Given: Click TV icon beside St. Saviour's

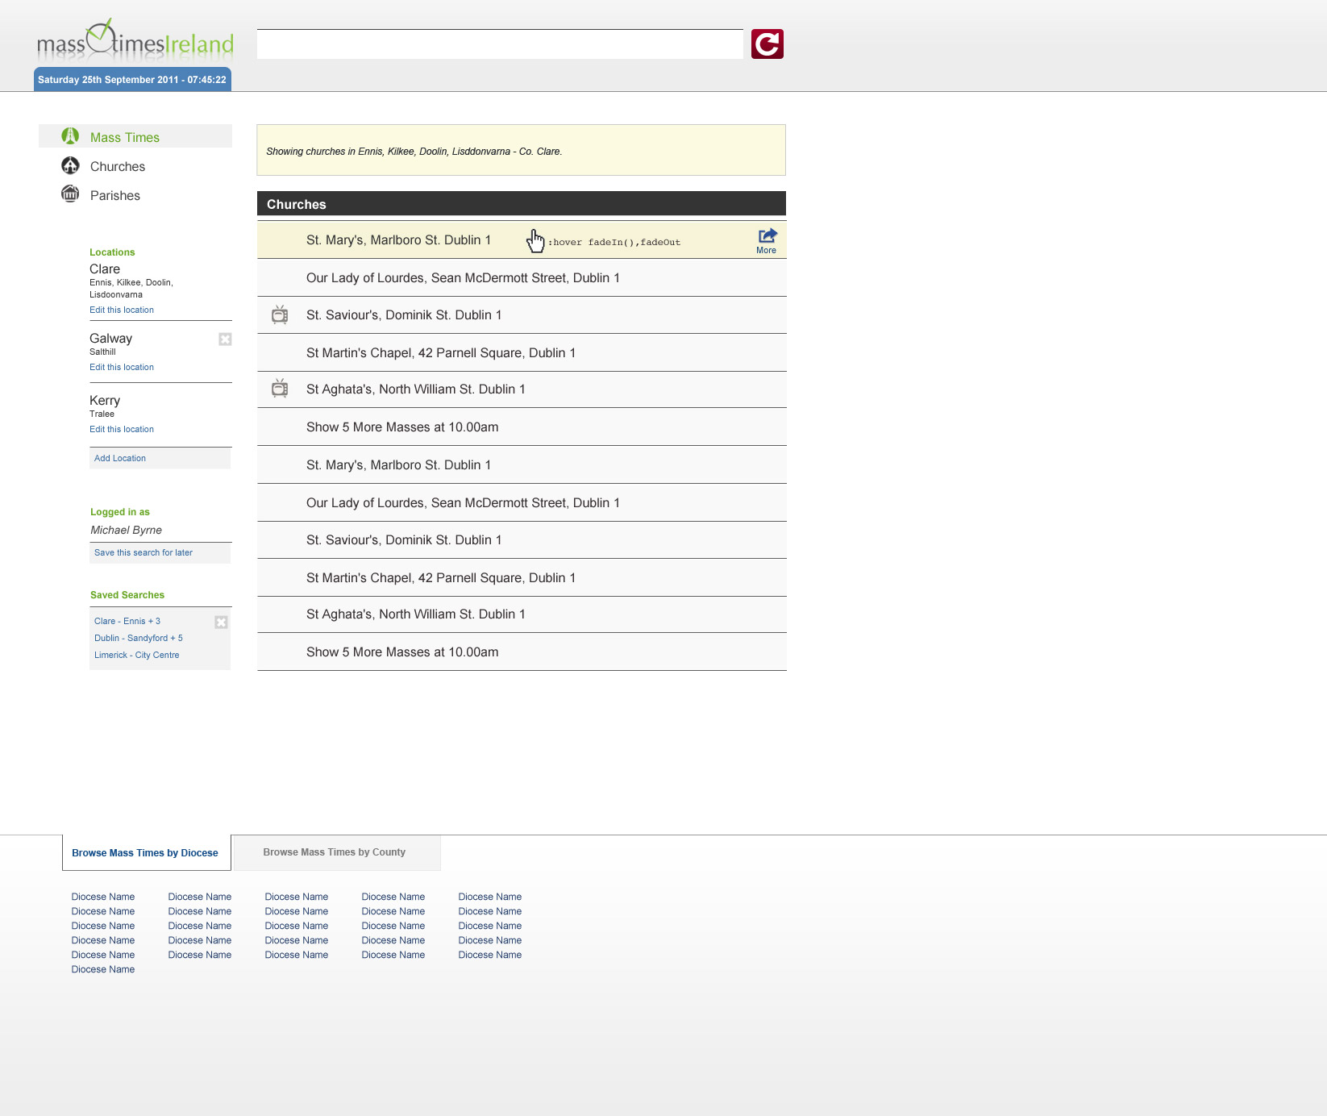Looking at the screenshot, I should [x=280, y=315].
